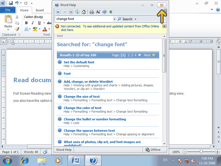221x166 pixels.
Task: Click the View Ruler icon above Word's scrollbar
Action: point(219,42)
